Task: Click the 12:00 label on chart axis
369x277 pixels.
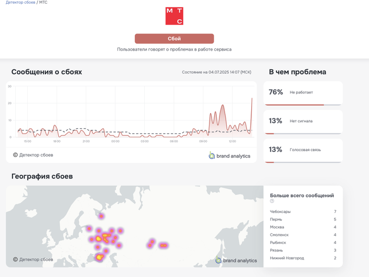Action: point(232,141)
